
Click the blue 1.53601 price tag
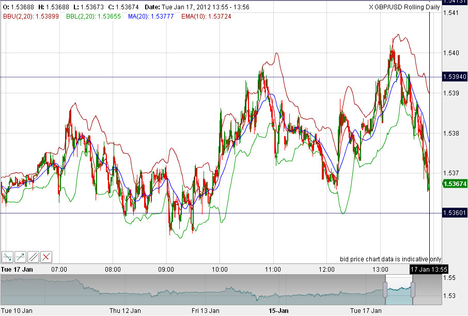pyautogui.click(x=454, y=212)
